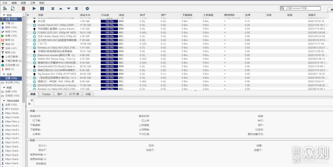333x167 pixels.
Task: Sort by the 添加于 column header
Action: click(318, 15)
